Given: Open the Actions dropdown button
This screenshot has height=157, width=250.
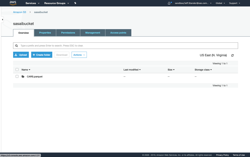Looking at the screenshot, I should click(x=79, y=55).
